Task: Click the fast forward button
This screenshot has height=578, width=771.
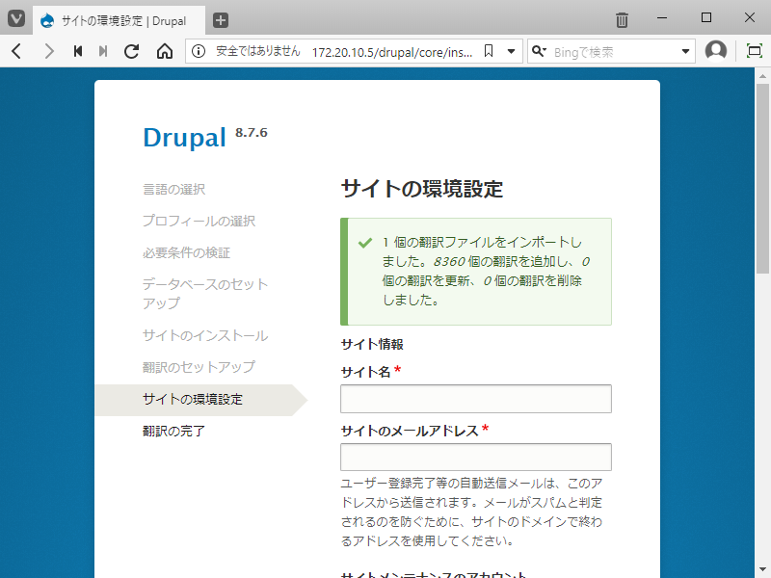Action: point(103,51)
